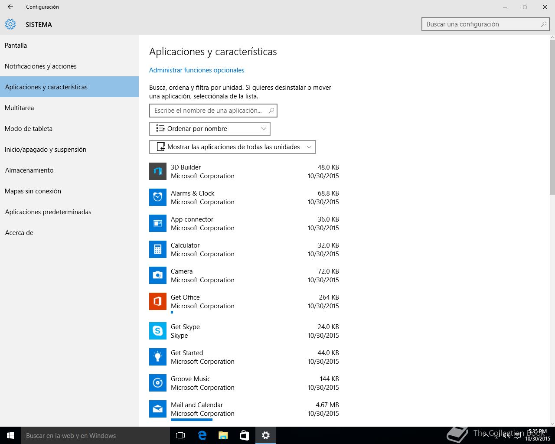Image resolution: width=555 pixels, height=444 pixels.
Task: Click the 68.8 KB size value
Action: tap(328, 193)
